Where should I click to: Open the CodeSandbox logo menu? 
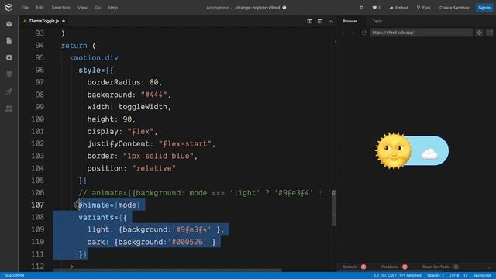[x=9, y=7]
